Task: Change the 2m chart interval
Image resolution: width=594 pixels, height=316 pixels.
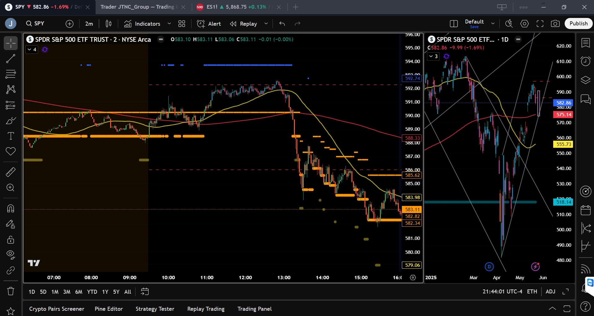Action: pyautogui.click(x=89, y=23)
